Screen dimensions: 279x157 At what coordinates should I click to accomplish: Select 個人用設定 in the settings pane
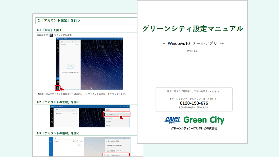click(x=109, y=119)
